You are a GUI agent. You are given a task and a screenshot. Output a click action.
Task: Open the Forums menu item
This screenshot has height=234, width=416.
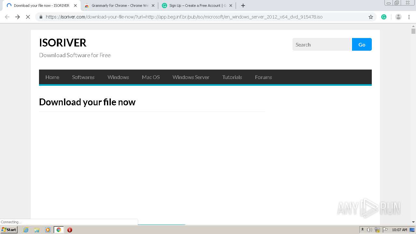263,77
